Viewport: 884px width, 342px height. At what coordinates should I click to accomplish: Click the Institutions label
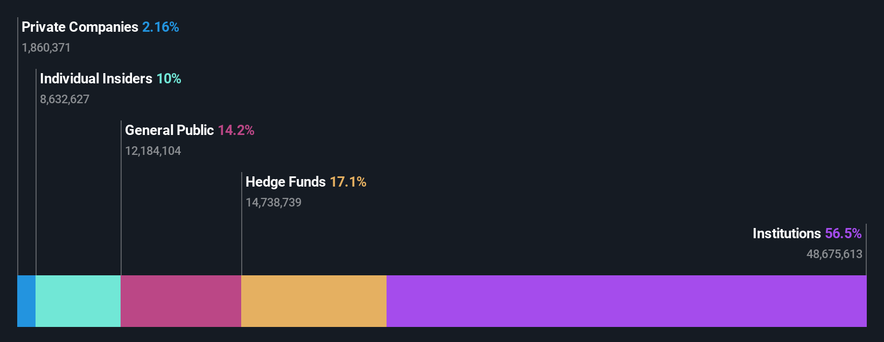pyautogui.click(x=787, y=233)
